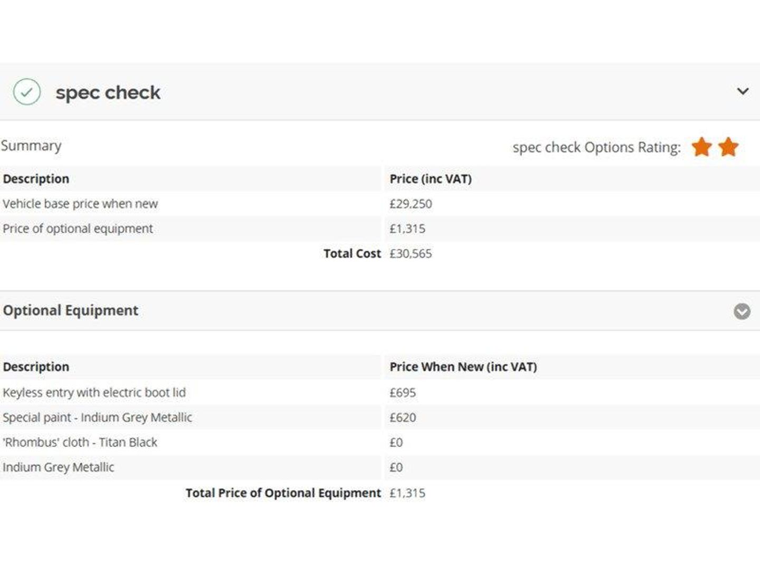760x570 pixels.
Task: Click the £695 keyless entry price
Action: (x=403, y=393)
